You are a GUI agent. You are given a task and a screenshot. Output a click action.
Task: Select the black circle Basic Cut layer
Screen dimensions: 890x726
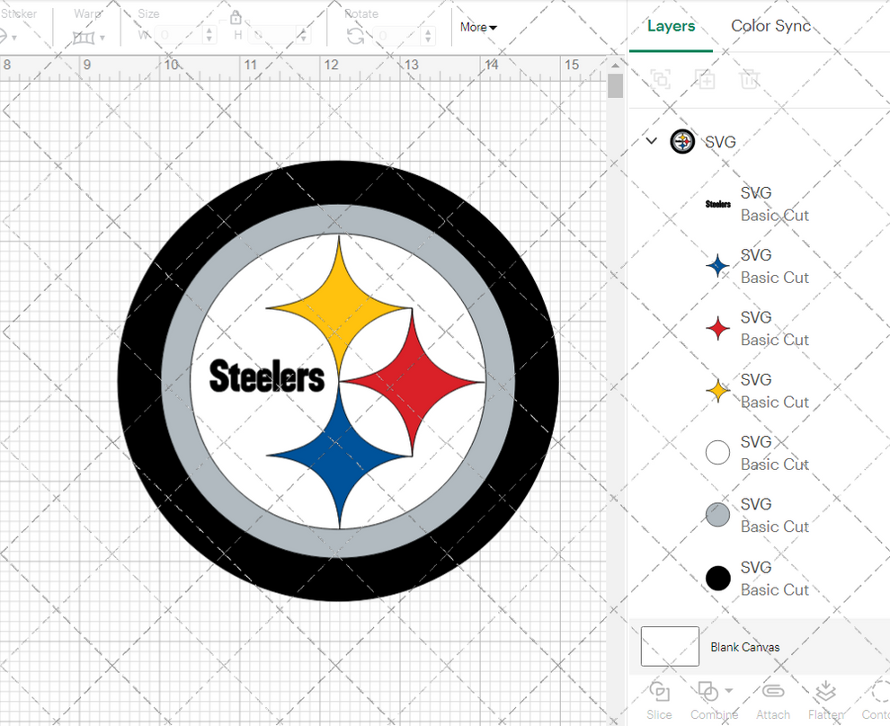point(717,578)
